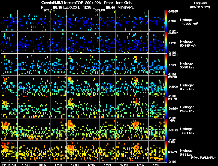Click the Hydrogen 35-55 keV label
Image resolution: width=218 pixels, height=166 pixels.
[x=187, y=87]
